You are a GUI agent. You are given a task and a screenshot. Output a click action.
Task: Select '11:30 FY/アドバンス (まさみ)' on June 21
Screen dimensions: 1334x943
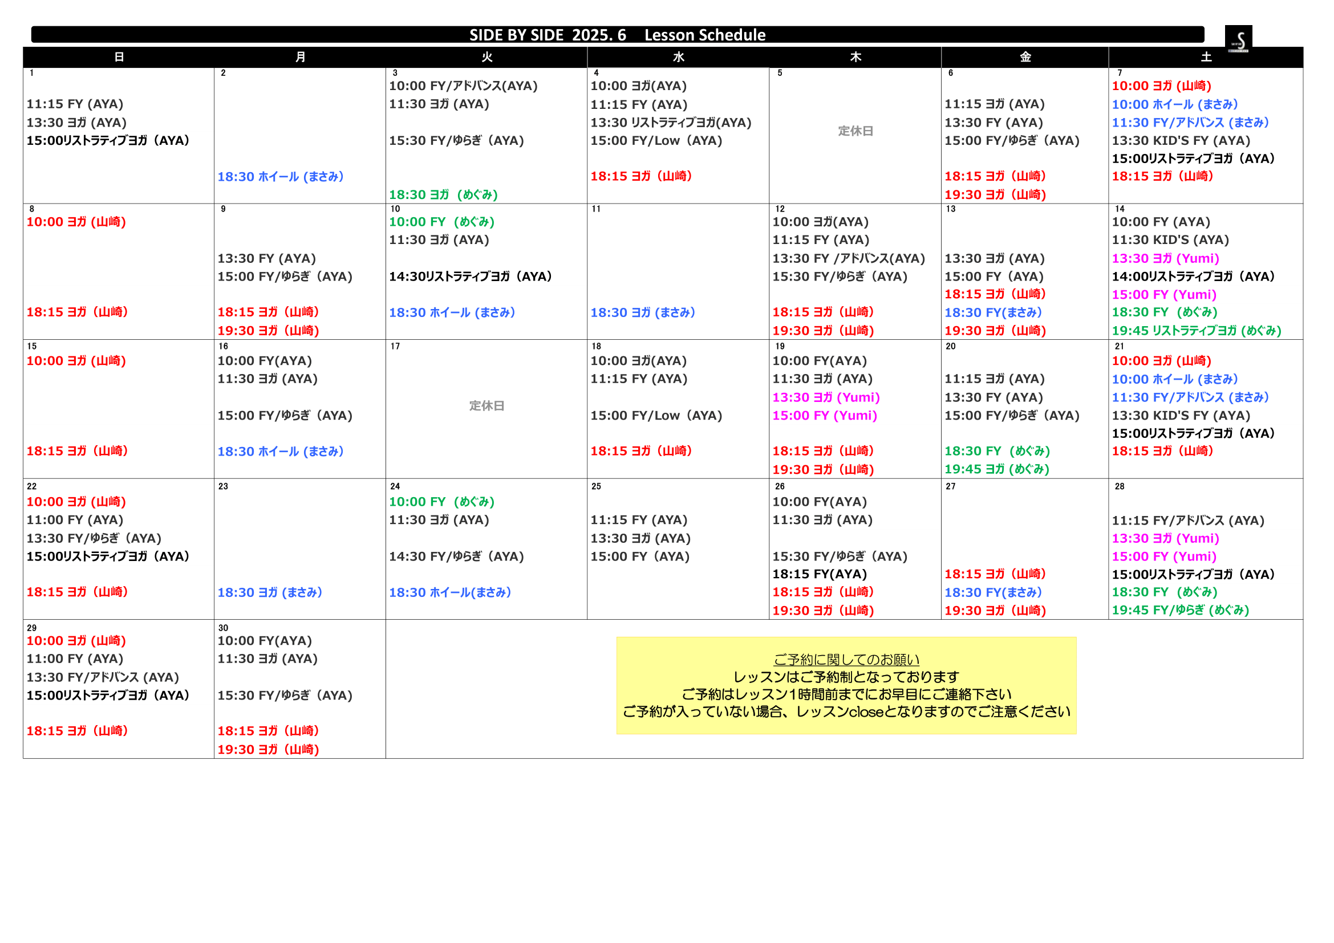pos(1190,397)
